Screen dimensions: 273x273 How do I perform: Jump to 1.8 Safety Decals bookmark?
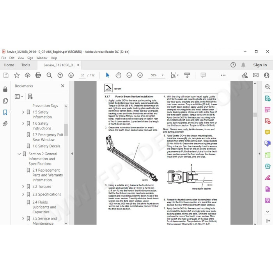coord(46,146)
